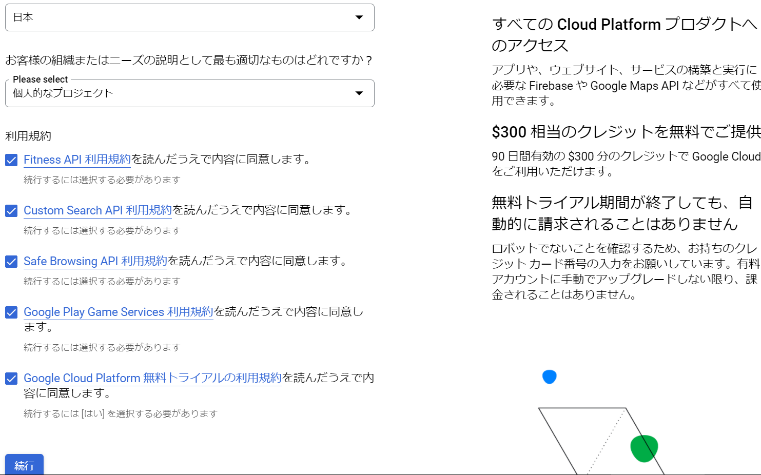Click the 90 日間有効の $300 credit description
This screenshot has height=475, width=761.
pyautogui.click(x=626, y=164)
